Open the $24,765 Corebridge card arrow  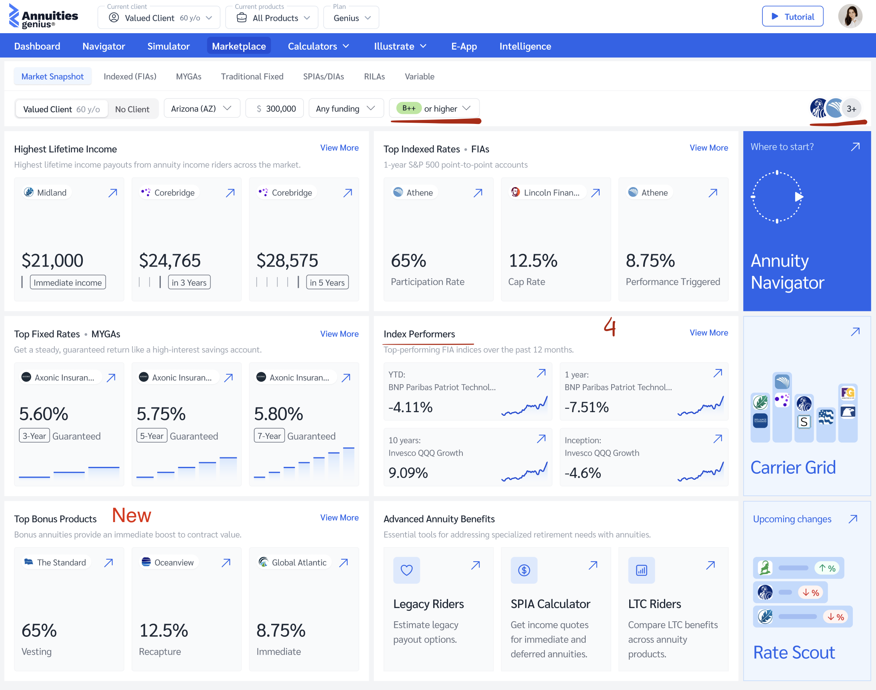point(230,193)
